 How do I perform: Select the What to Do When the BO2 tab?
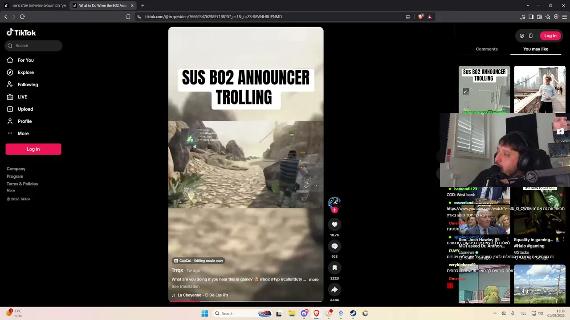pyautogui.click(x=103, y=6)
